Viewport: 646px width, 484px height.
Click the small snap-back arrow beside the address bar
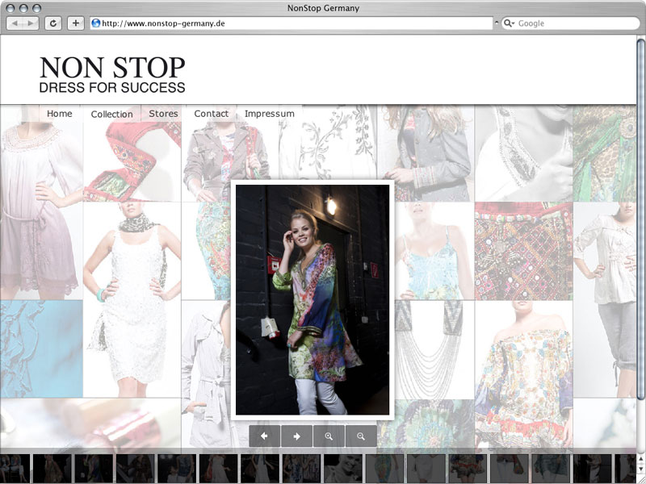click(497, 23)
